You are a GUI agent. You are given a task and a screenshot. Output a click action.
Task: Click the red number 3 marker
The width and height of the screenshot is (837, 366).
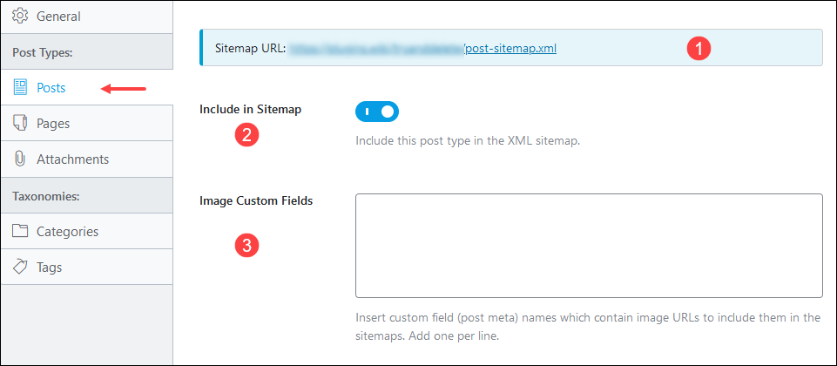pos(248,246)
